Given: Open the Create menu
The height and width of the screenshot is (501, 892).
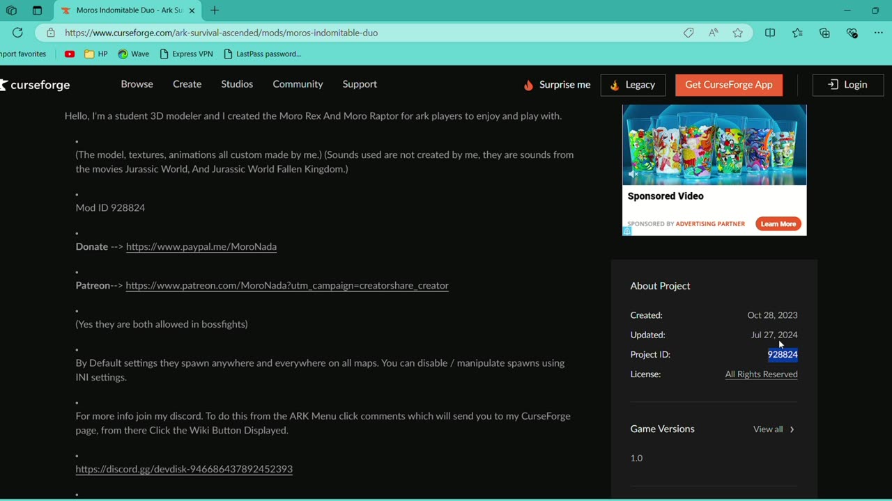Looking at the screenshot, I should click(x=187, y=84).
